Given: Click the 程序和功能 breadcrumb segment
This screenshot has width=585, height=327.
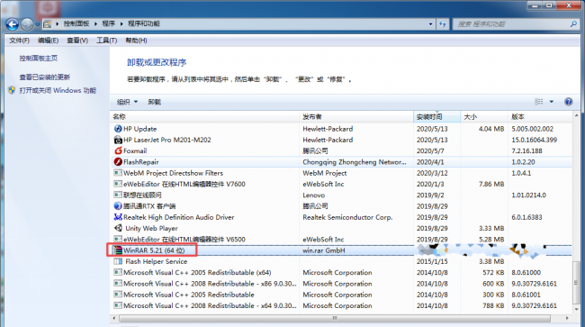Looking at the screenshot, I should (144, 23).
